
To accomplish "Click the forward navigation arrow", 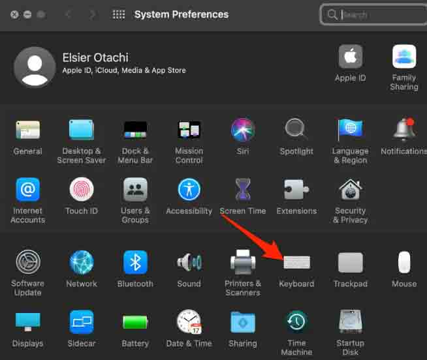I will [x=92, y=14].
